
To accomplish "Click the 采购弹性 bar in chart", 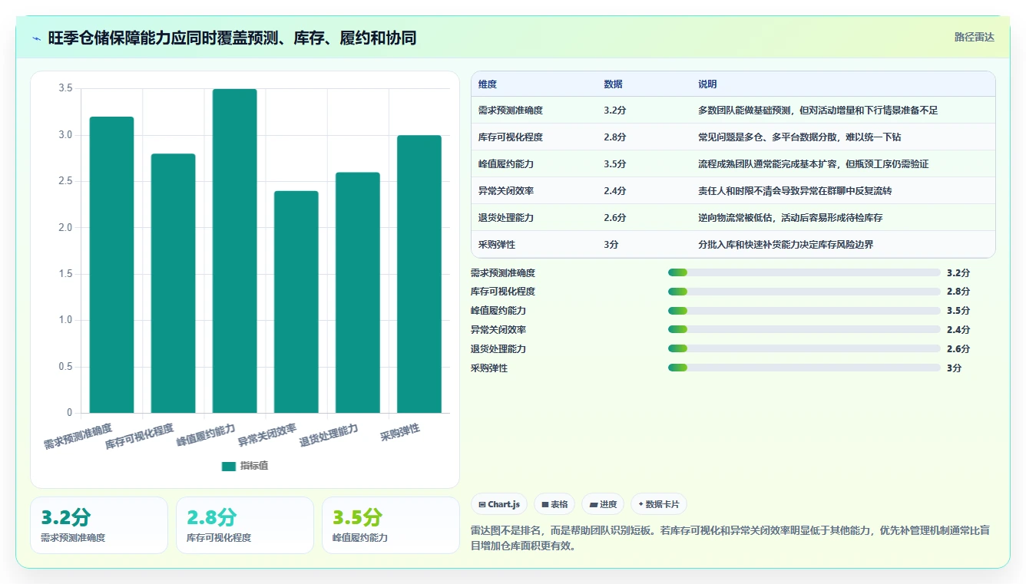I will click(419, 274).
